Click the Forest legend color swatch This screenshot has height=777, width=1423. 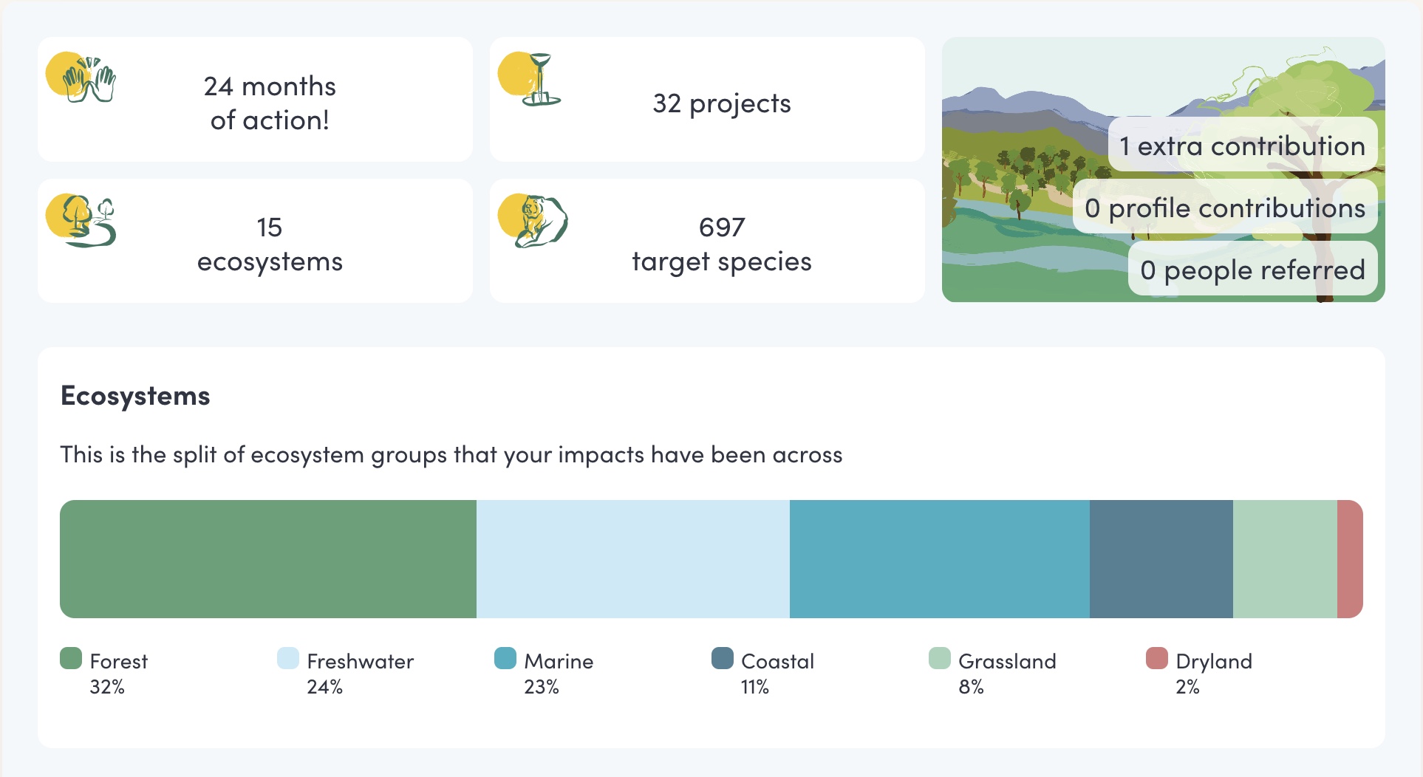coord(71,658)
